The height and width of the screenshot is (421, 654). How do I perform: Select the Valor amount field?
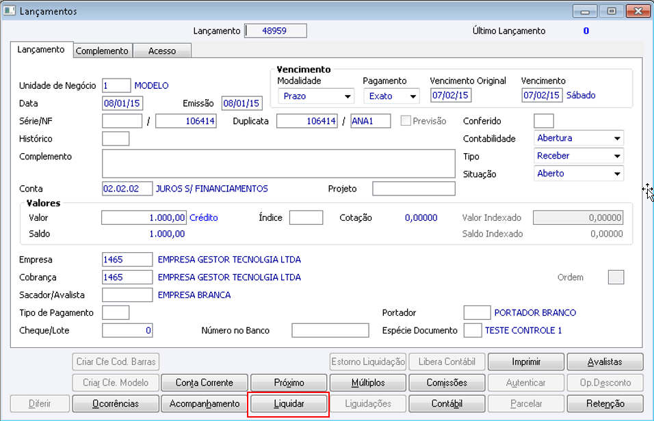(144, 217)
